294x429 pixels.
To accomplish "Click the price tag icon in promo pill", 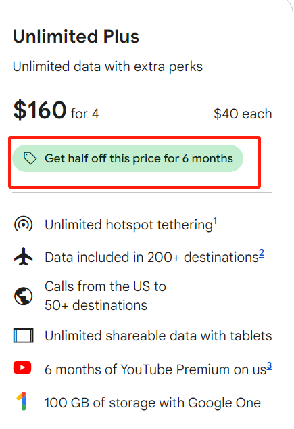I will pos(30,158).
